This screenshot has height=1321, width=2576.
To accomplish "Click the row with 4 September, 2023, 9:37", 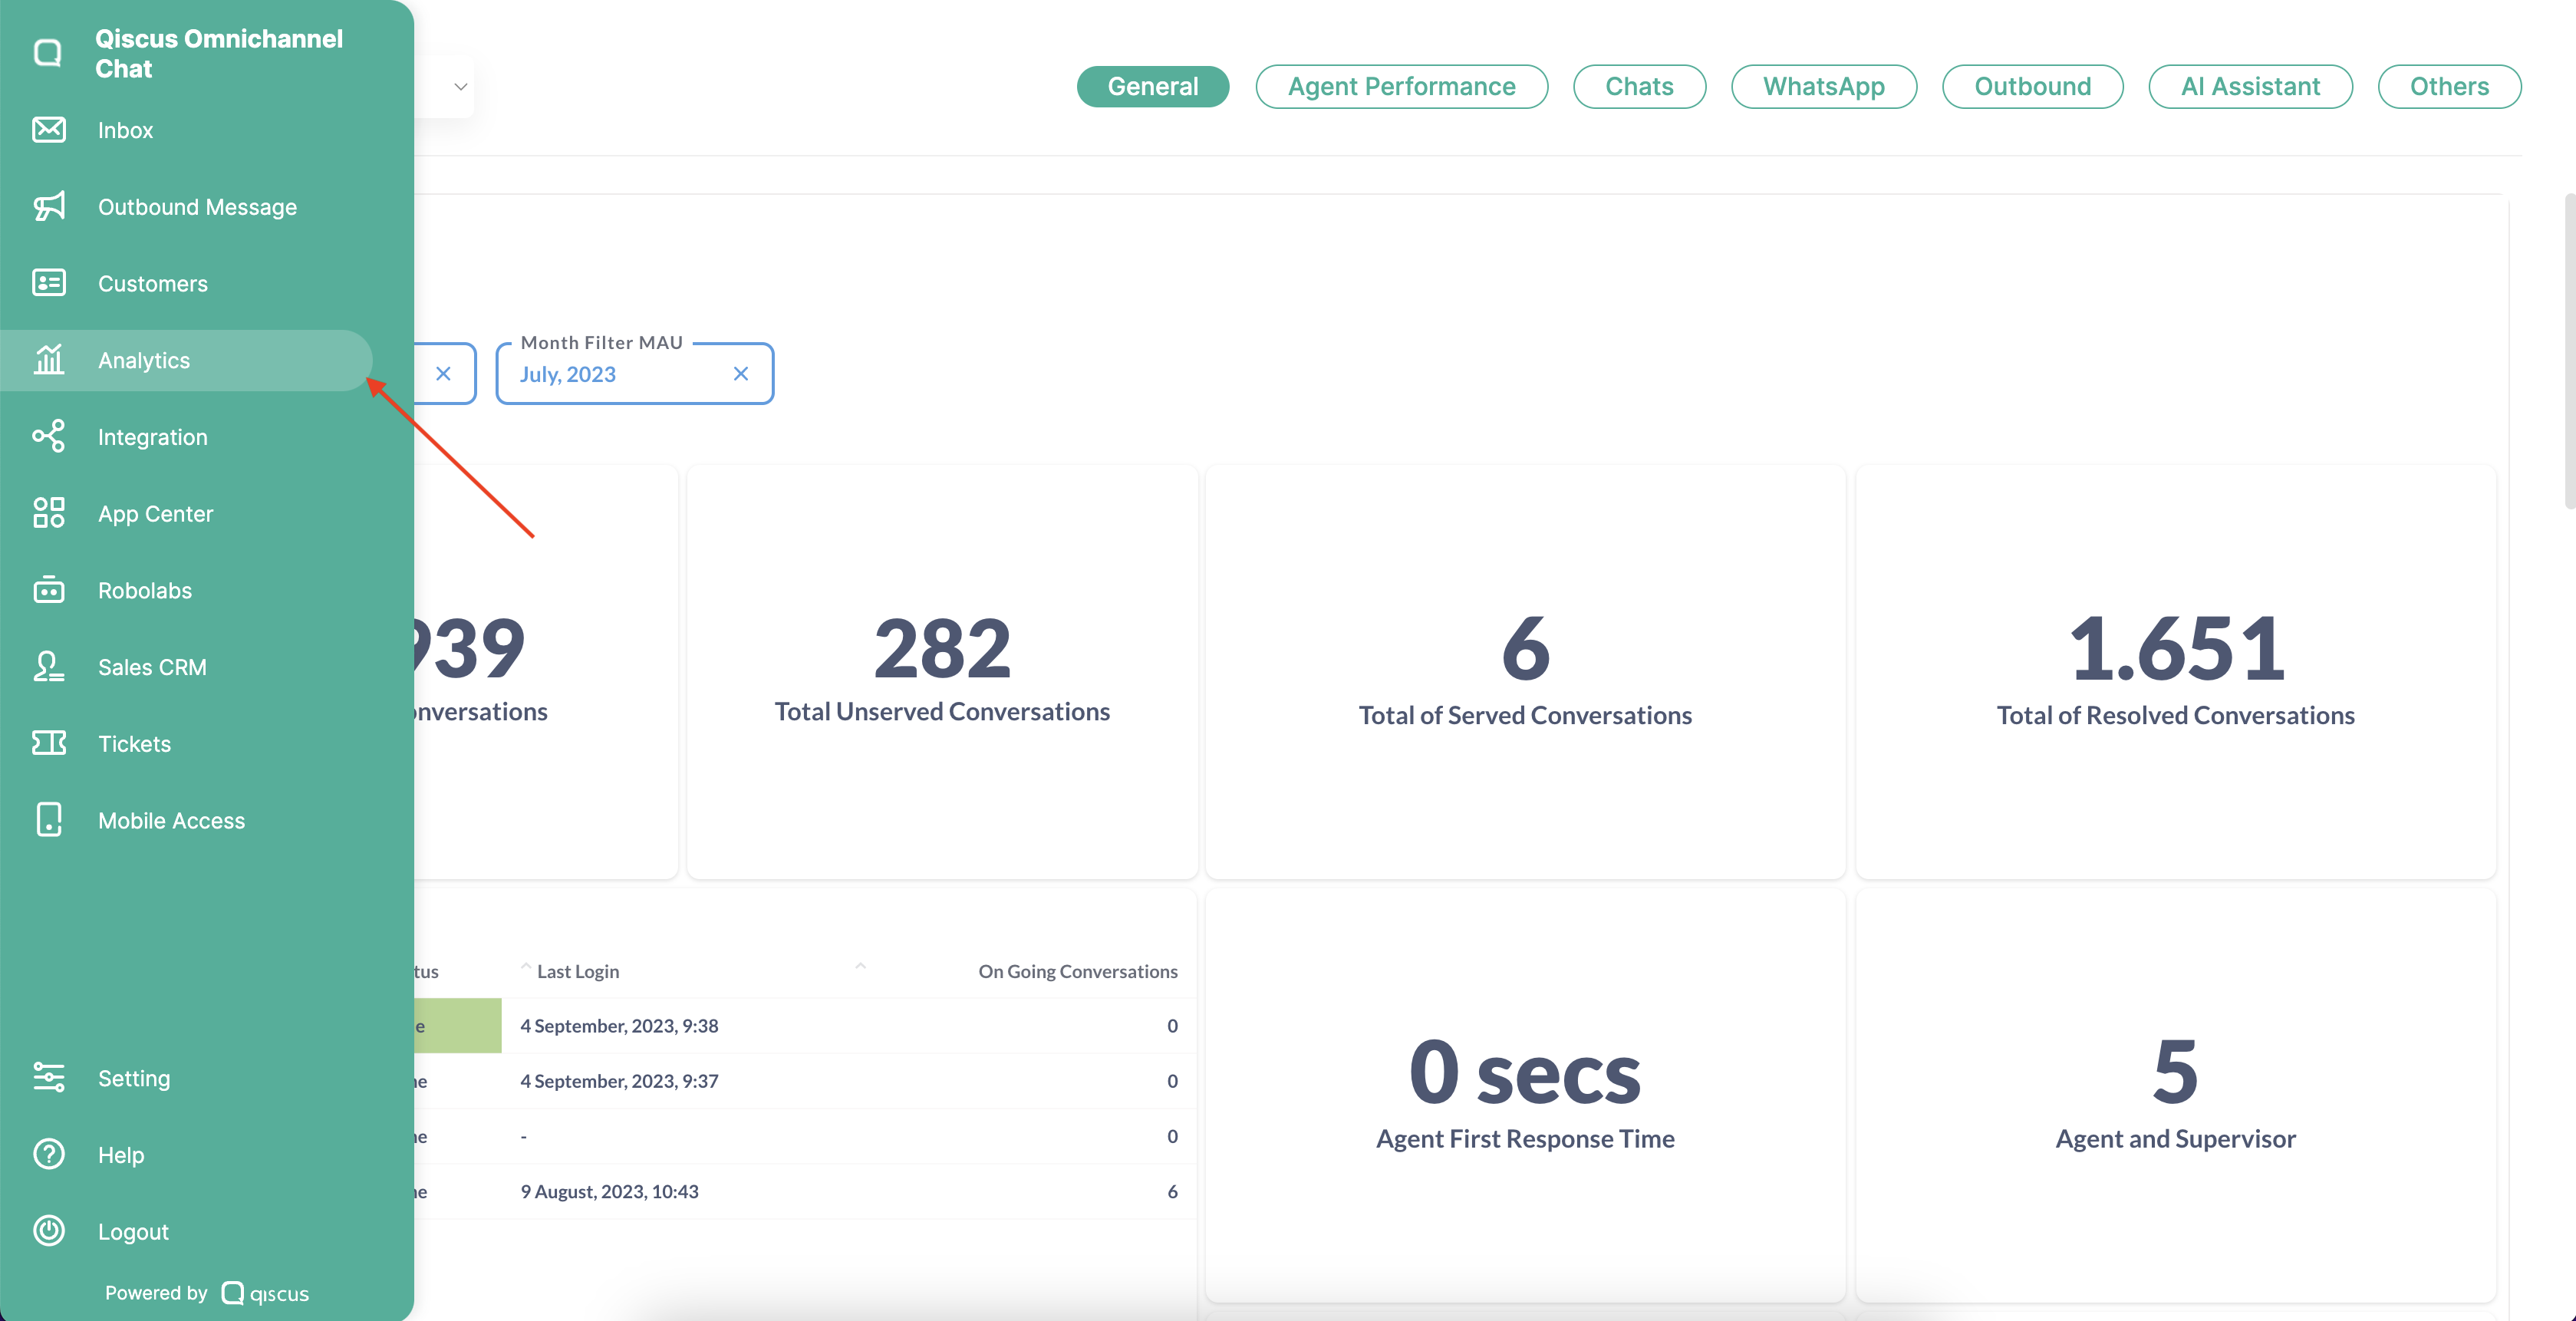I will click(805, 1080).
